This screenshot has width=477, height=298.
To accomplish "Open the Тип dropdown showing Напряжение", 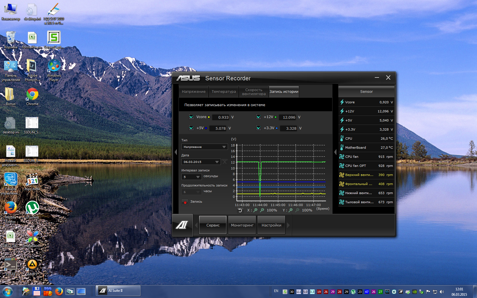I will (204, 147).
